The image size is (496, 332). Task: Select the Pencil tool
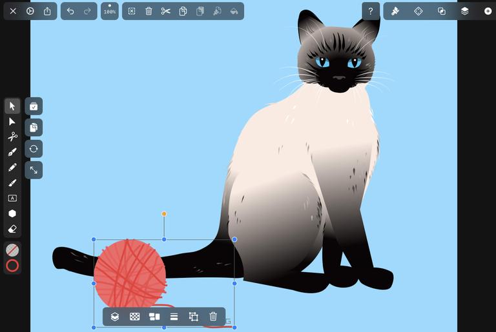click(12, 168)
